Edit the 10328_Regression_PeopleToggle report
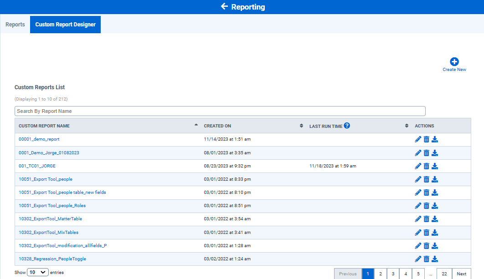The height and width of the screenshot is (279, 484). (418, 259)
